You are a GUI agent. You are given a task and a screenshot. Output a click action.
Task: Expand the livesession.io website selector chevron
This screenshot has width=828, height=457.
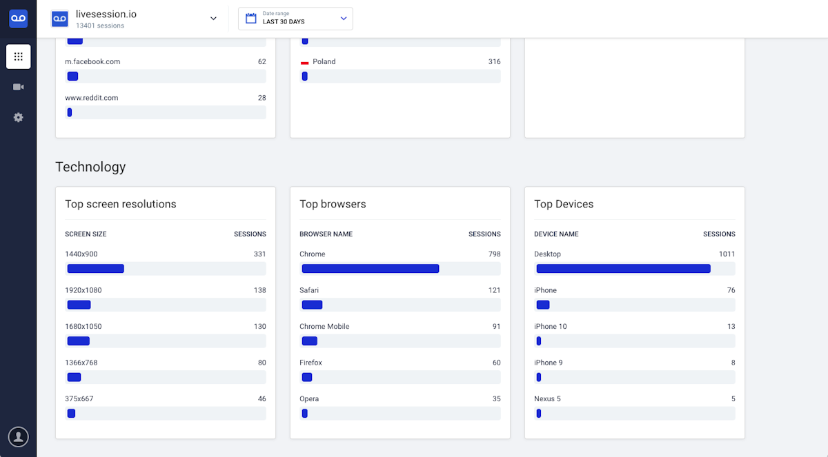213,19
